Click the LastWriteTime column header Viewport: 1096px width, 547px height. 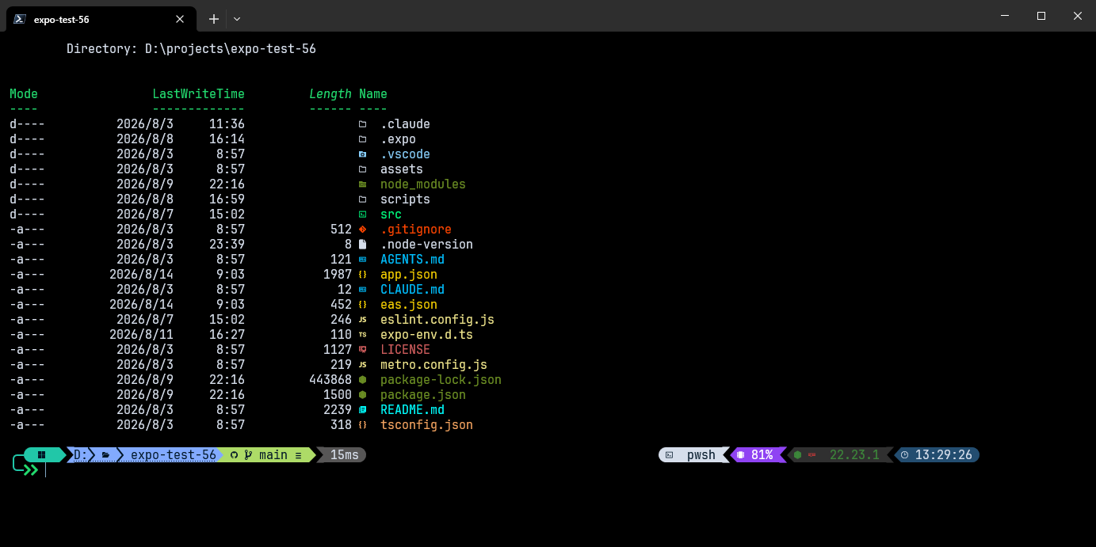pyautogui.click(x=198, y=94)
